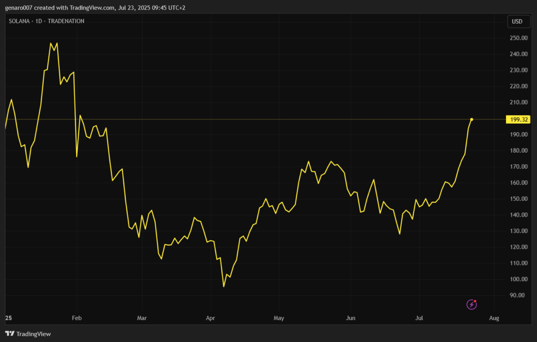Select the Jul marker on time axis
The height and width of the screenshot is (342, 537).
click(419, 318)
